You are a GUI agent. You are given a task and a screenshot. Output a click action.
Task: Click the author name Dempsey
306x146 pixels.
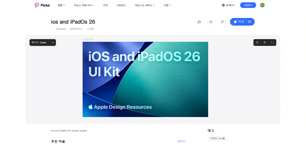(61, 29)
